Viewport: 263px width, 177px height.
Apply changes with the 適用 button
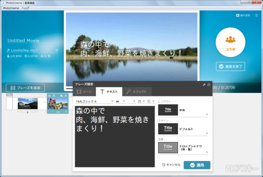tap(197, 165)
